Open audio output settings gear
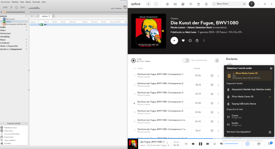 point(271,68)
